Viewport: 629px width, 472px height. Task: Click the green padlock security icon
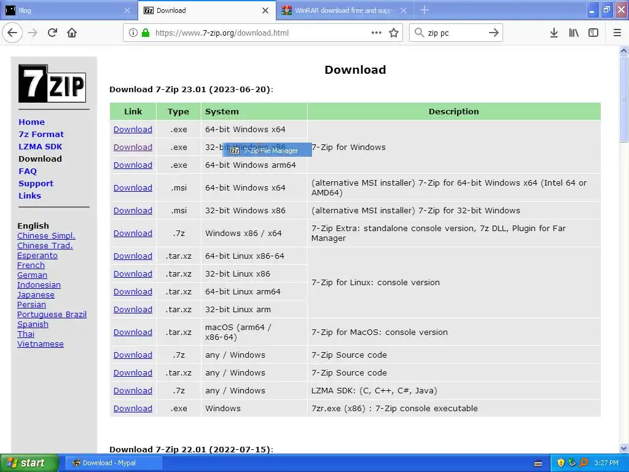point(145,33)
